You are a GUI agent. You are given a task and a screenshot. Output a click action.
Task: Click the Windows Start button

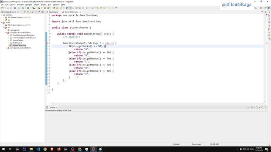click(3, 149)
